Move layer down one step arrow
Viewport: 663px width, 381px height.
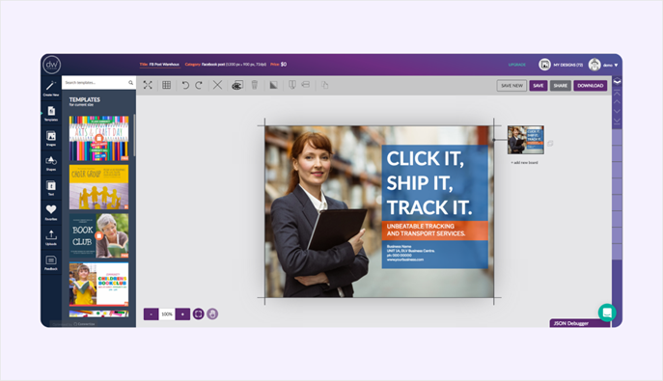click(617, 112)
